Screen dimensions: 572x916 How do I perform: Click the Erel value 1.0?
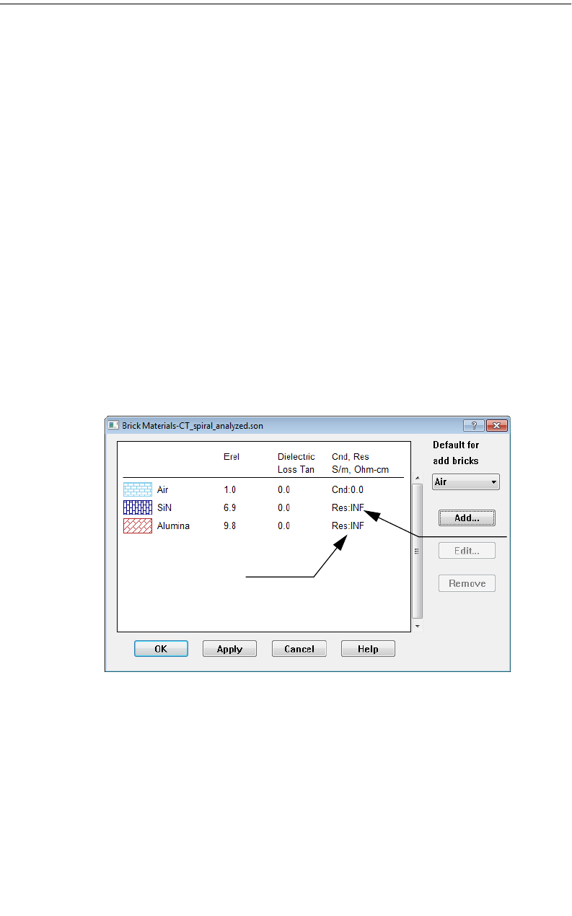tap(229, 489)
